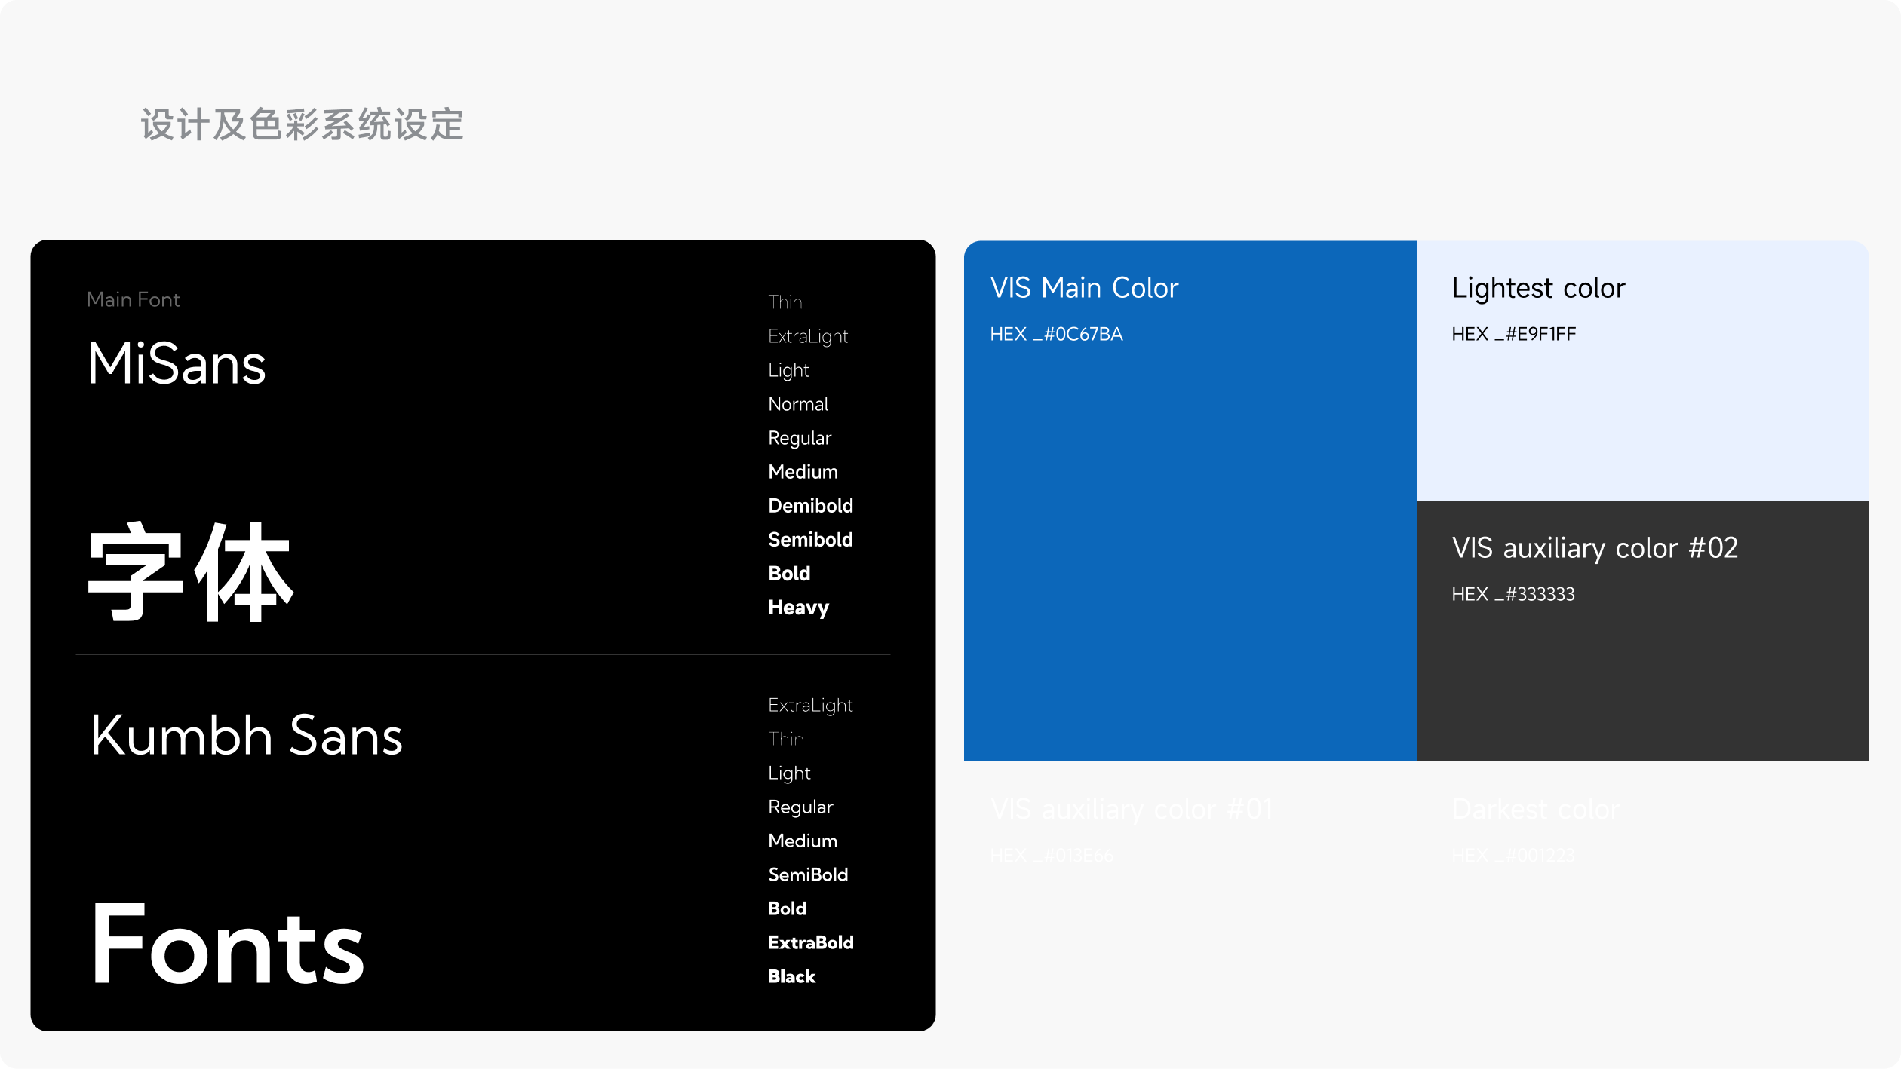Click the HEX _#333333 code text

tap(1513, 594)
